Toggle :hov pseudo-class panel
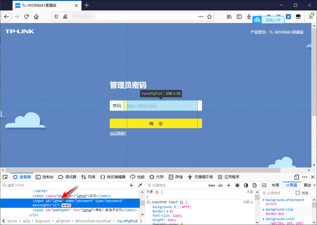Viewport: 317px width, 225px height. 212,185
